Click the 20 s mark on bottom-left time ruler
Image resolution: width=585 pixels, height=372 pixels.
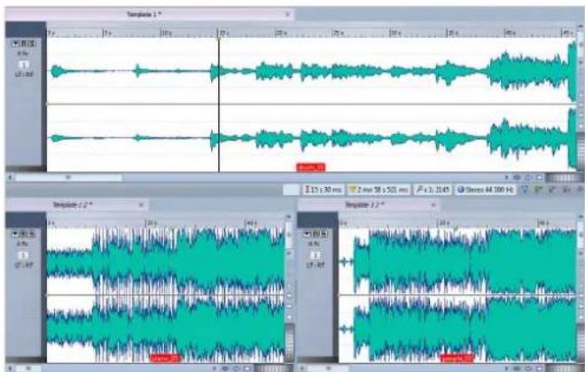tap(151, 223)
